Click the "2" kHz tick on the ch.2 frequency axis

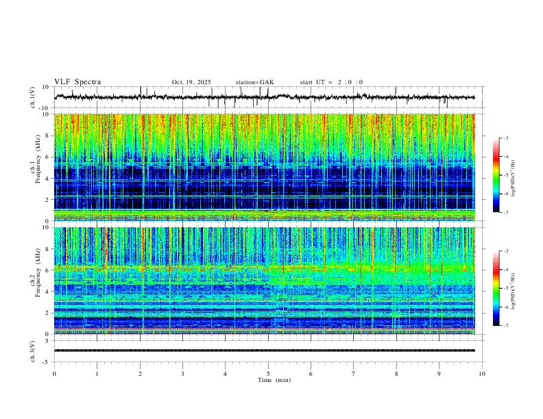tap(47, 313)
